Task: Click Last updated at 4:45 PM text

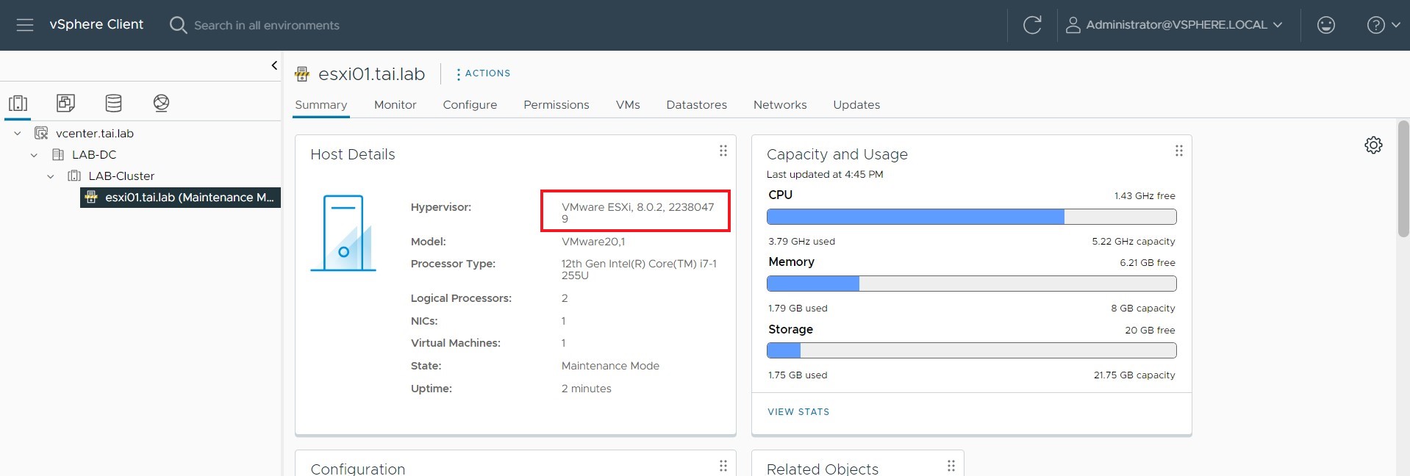Action: [825, 175]
